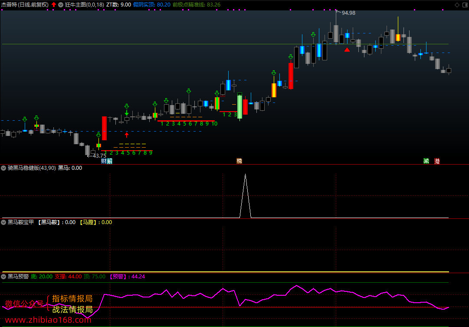Viewport: 469px width, 327px height.
Task: Expand the 骑黑马稳健版 indicator dropdown
Action: click(3, 168)
